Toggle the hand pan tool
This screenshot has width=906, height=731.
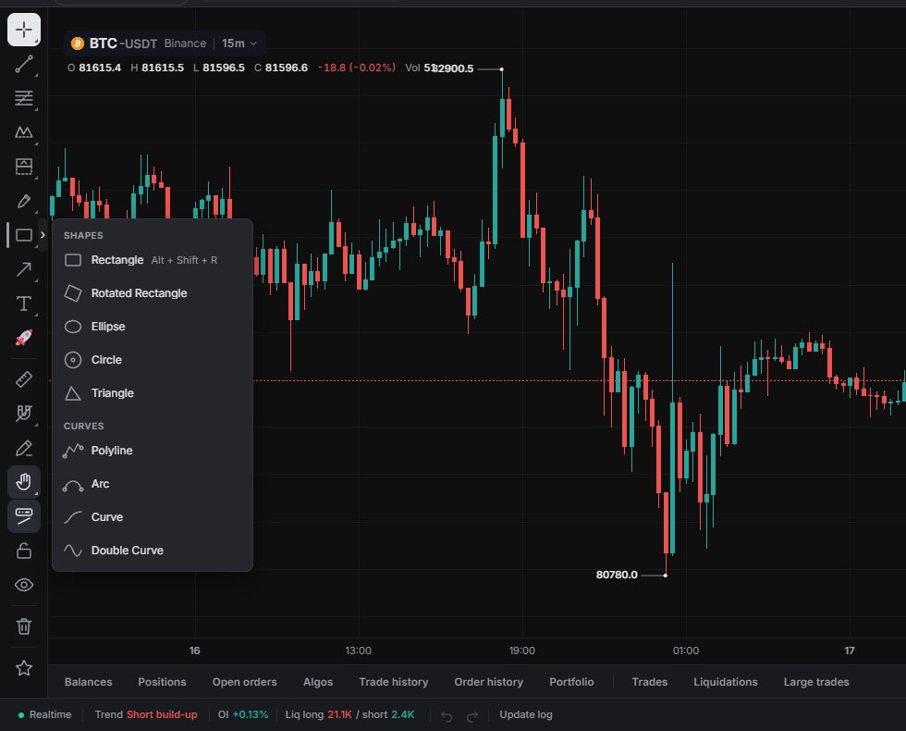tap(24, 482)
